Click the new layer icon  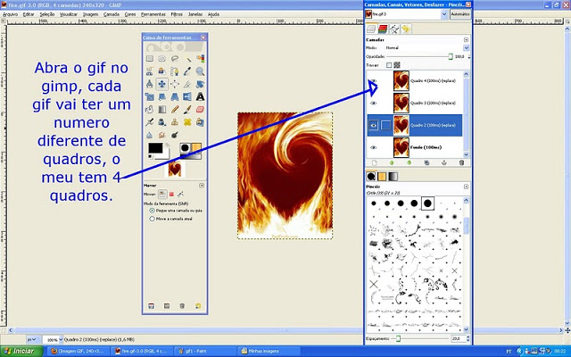pyautogui.click(x=372, y=162)
